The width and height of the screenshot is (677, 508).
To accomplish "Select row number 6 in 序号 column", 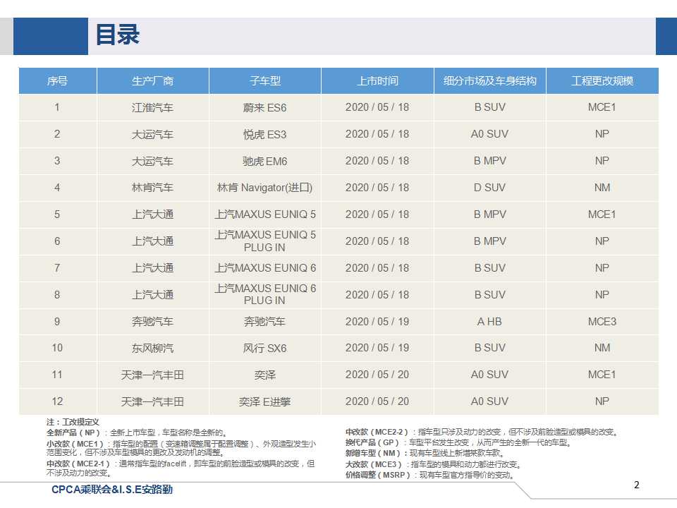I will coord(57,241).
